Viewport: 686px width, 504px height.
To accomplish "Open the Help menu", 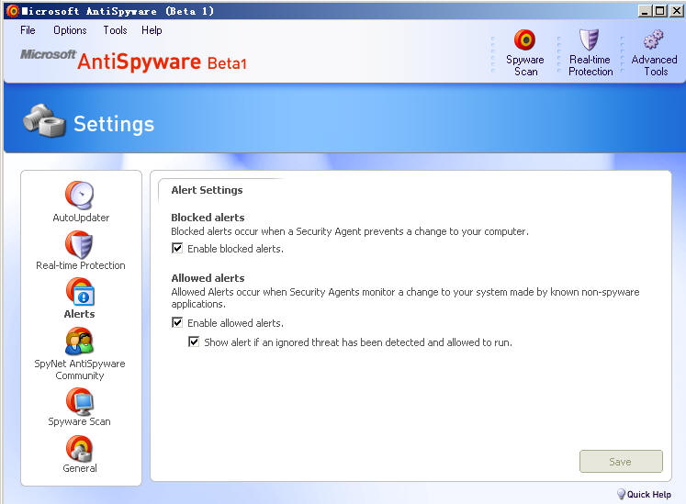I will click(x=152, y=30).
